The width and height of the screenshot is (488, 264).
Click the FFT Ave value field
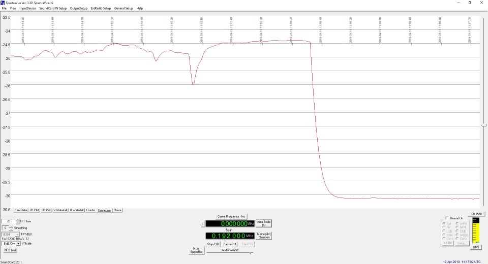[9, 221]
